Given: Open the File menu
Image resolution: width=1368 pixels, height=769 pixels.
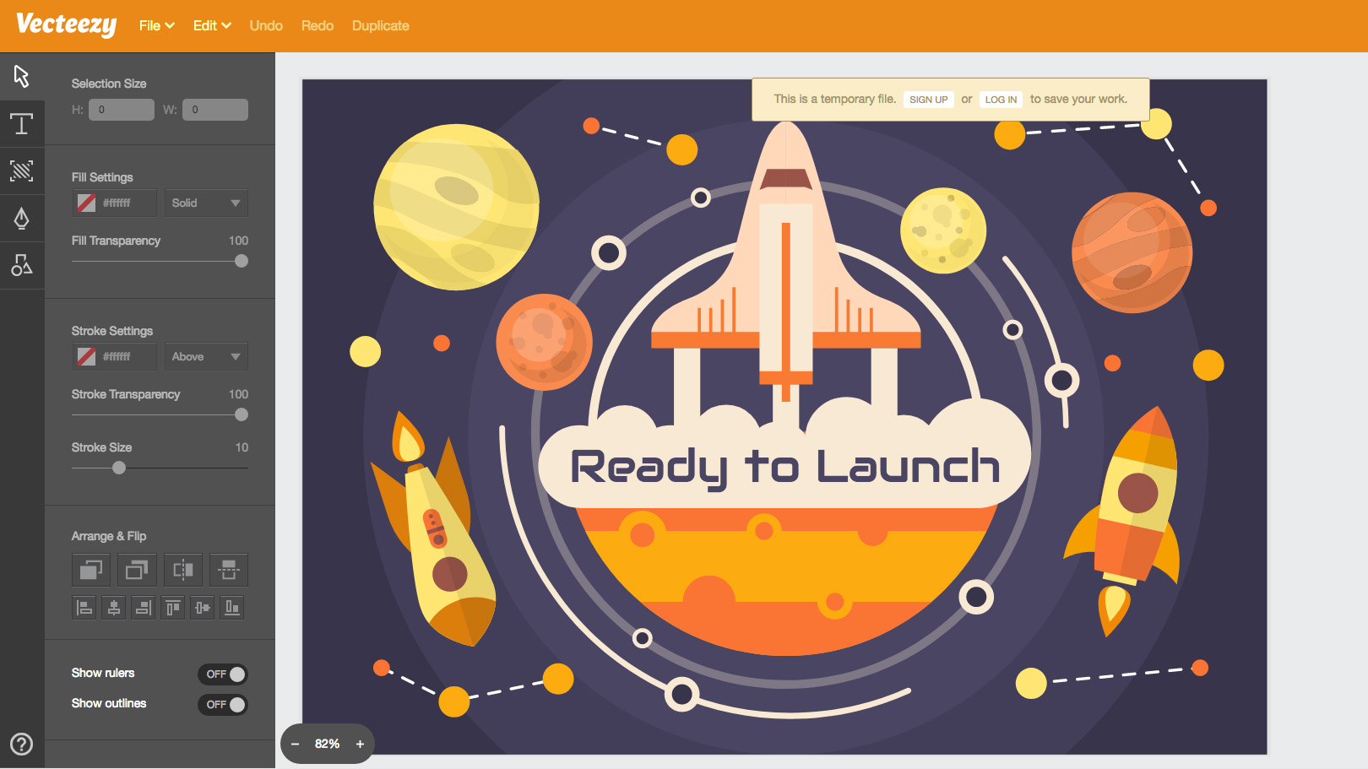Looking at the screenshot, I should tap(157, 25).
